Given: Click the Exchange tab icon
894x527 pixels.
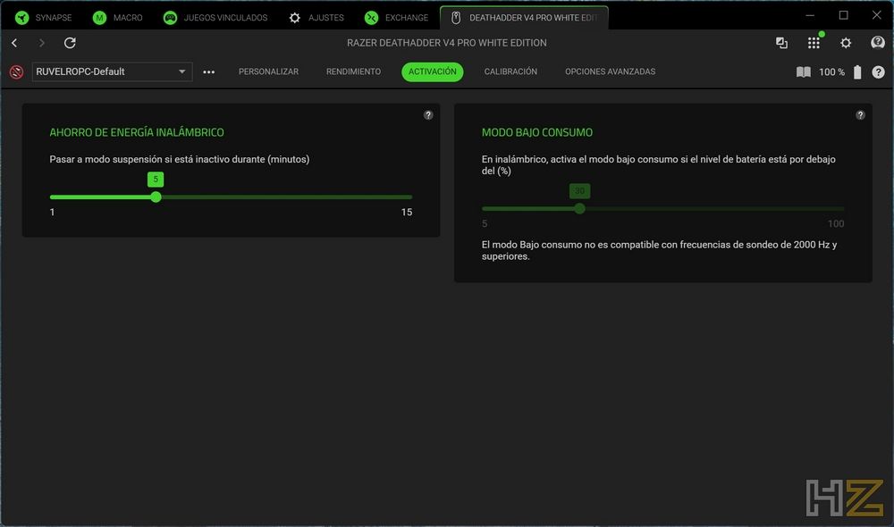Looking at the screenshot, I should (371, 18).
